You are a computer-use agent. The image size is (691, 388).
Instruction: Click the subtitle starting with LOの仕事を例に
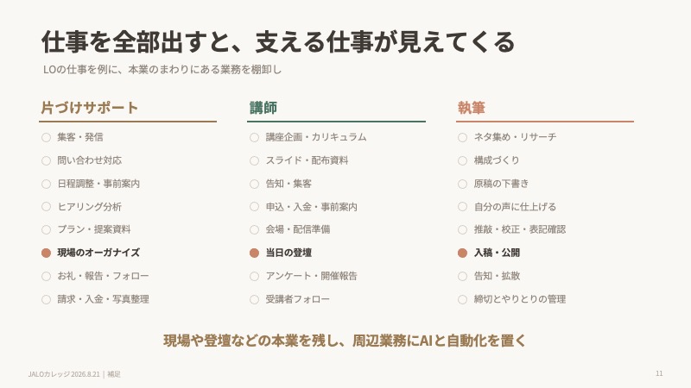pos(162,70)
